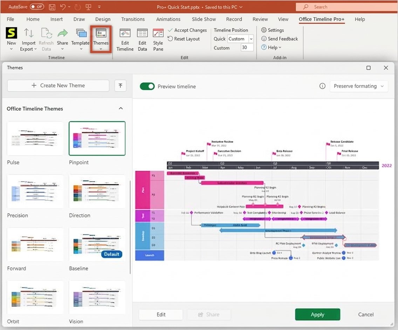Open Customize Quick Access Toolbar dropdown
The width and height of the screenshot is (398, 330).
click(99, 7)
